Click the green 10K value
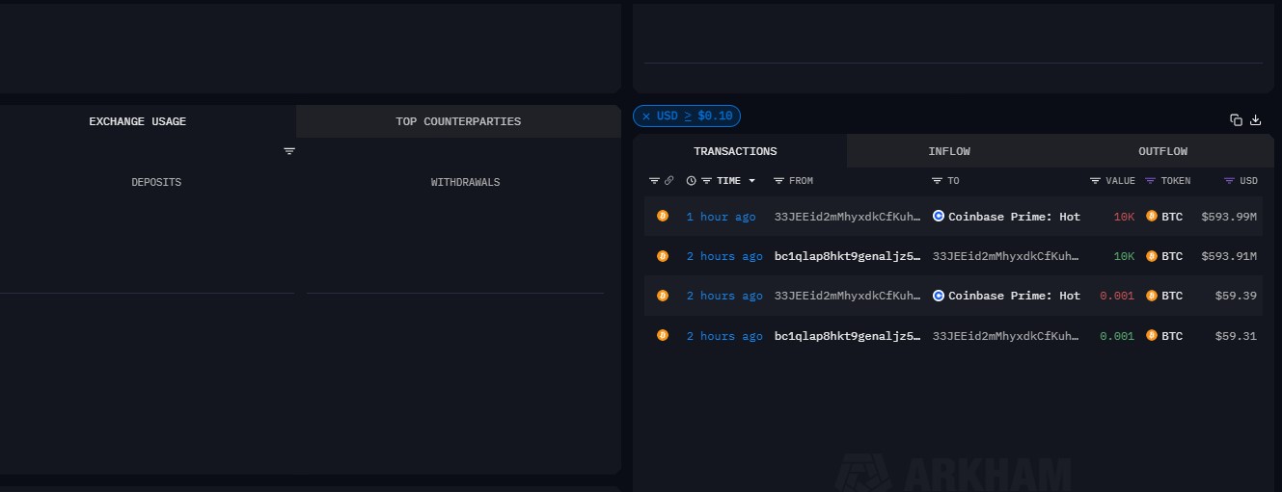This screenshot has height=492, width=1282. click(x=1124, y=256)
